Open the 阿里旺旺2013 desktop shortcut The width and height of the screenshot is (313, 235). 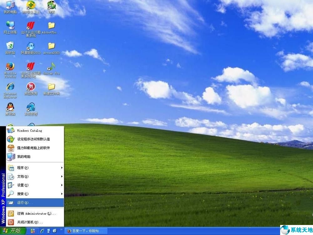[x=31, y=48]
